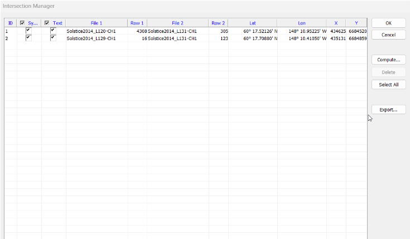Image resolution: width=410 pixels, height=239 pixels.
Task: Click the OK button
Action: (389, 23)
